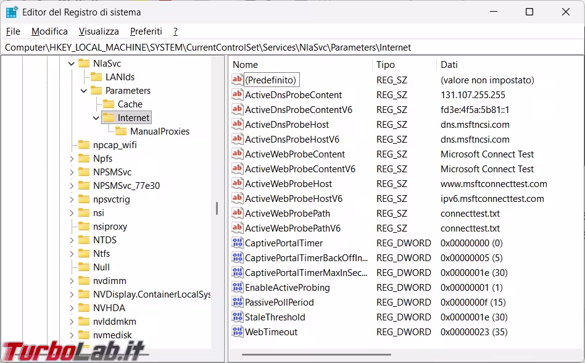585x363 pixels.
Task: Expand the Npfs tree node
Action: coord(71,159)
